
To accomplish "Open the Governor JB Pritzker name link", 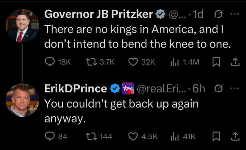I will click(99, 14).
